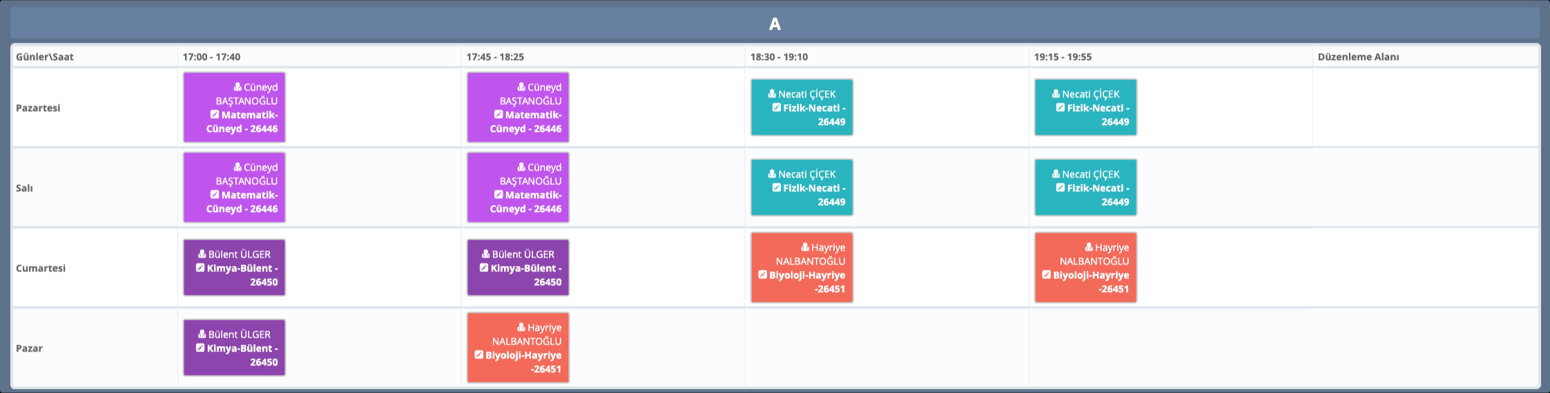Click the Pazar day row label
The height and width of the screenshot is (393, 1550).
click(x=29, y=348)
